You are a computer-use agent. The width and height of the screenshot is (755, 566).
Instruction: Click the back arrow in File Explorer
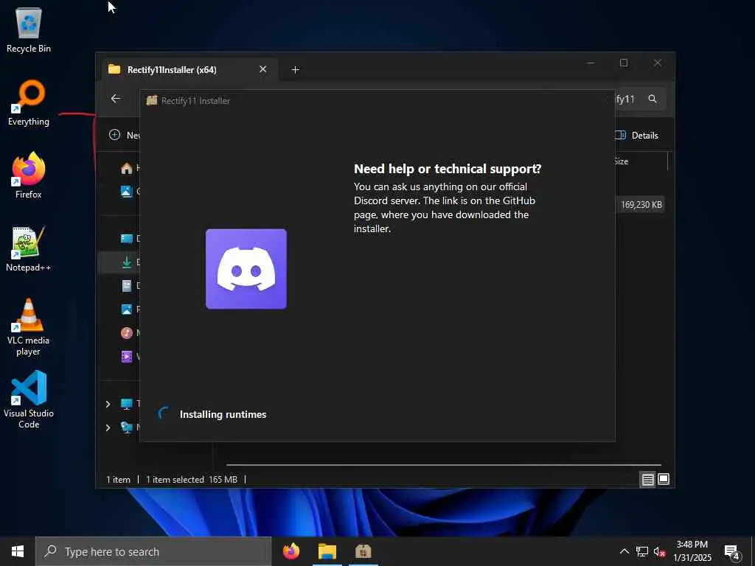click(116, 99)
